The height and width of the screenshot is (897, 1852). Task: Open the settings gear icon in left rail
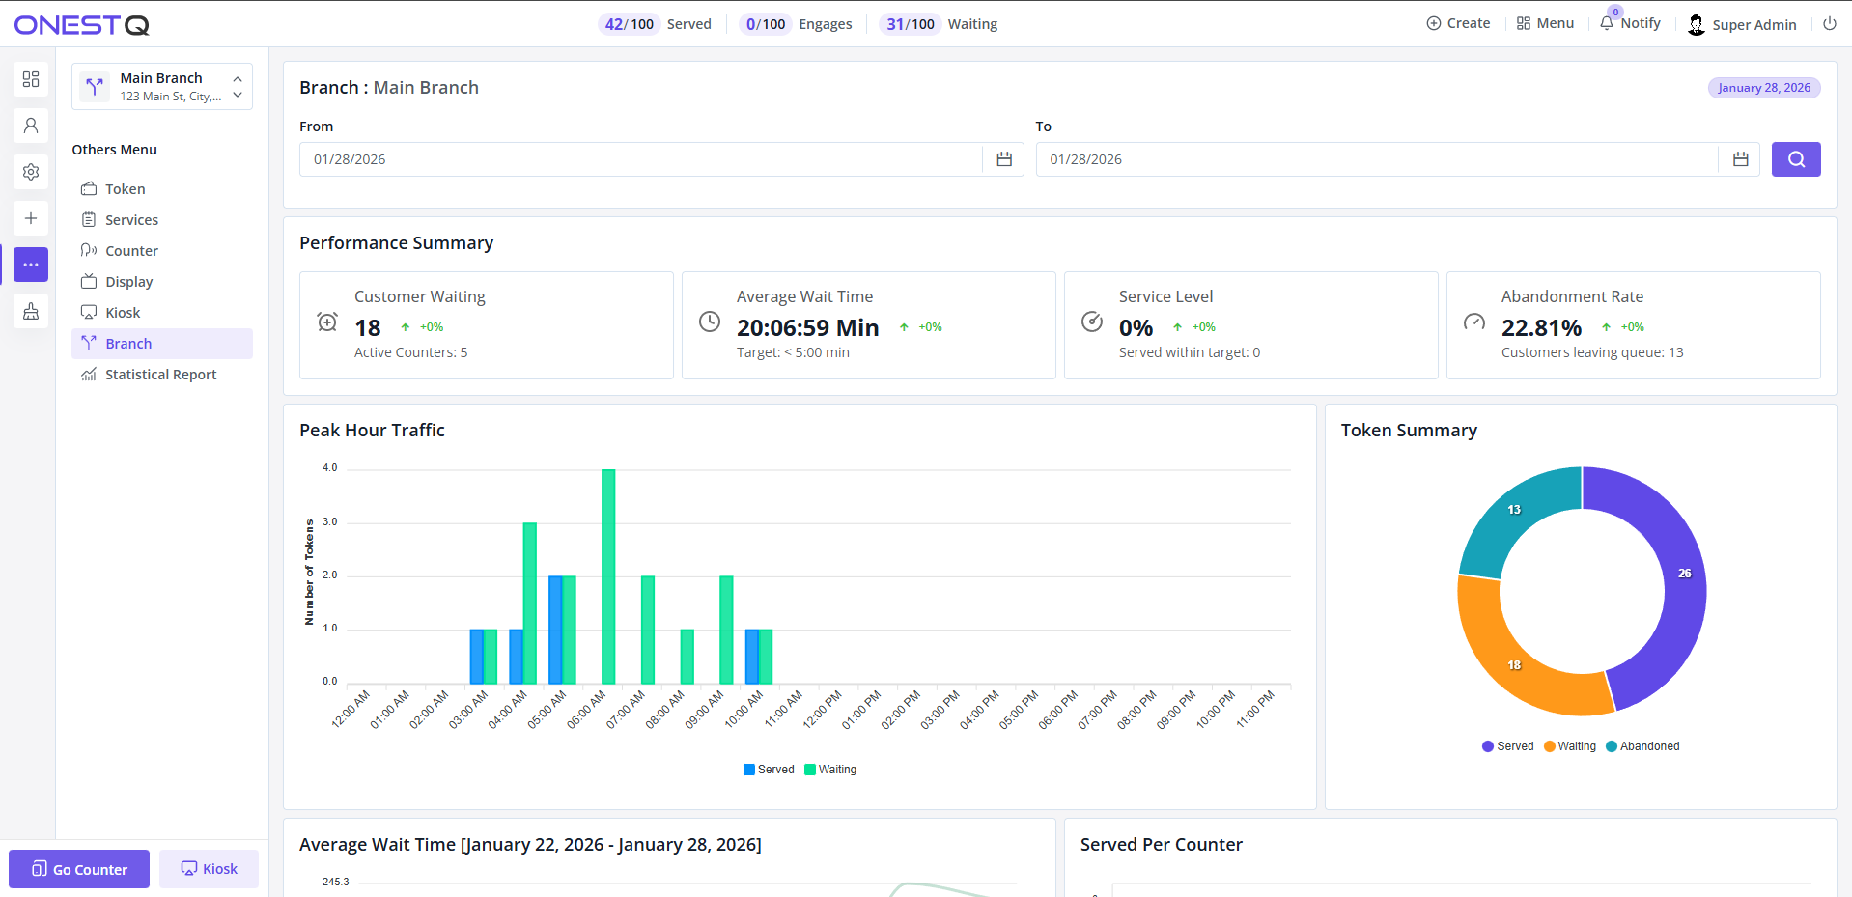click(31, 172)
